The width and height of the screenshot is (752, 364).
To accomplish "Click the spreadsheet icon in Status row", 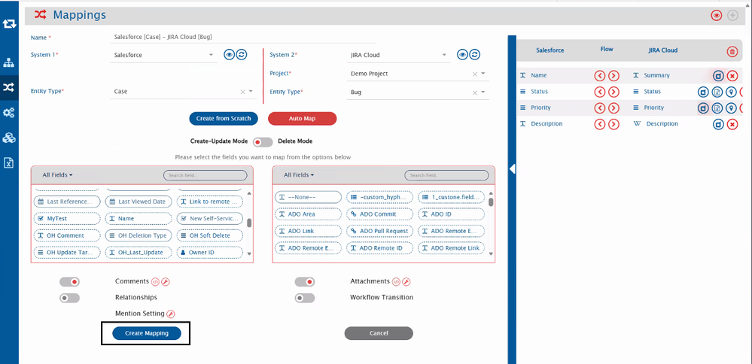I will pos(717,92).
